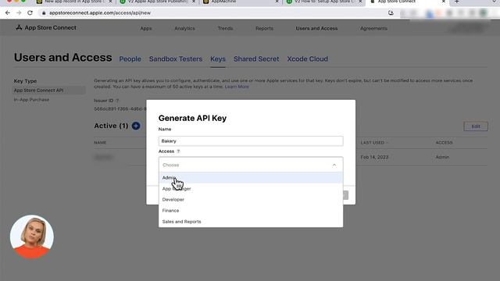
Task: Click the Issuer ID help icon
Action: pyautogui.click(x=117, y=101)
